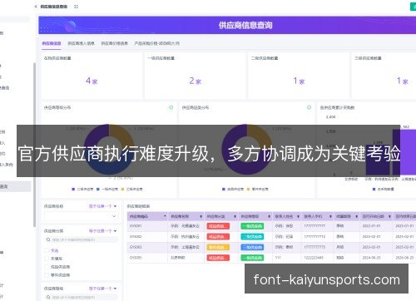Image resolution: width=416 pixels, height=301 pixels.
Task: Click the 上海道友云 supplier name cell
Action: 185,247
